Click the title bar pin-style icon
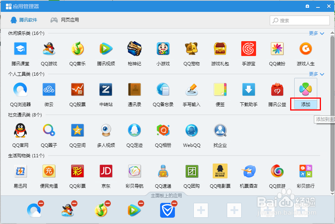Viewport: 335px width, 224px height. click(307, 6)
